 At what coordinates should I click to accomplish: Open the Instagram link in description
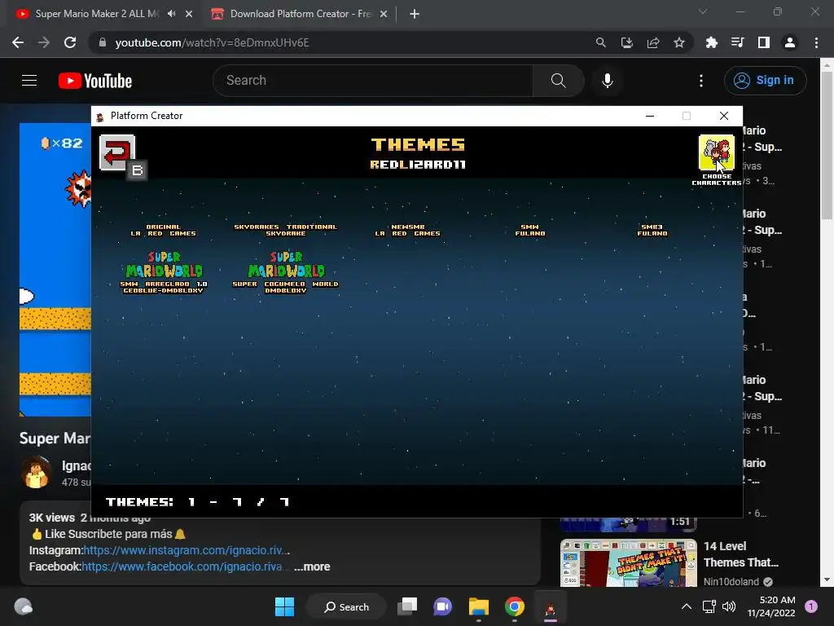point(187,550)
